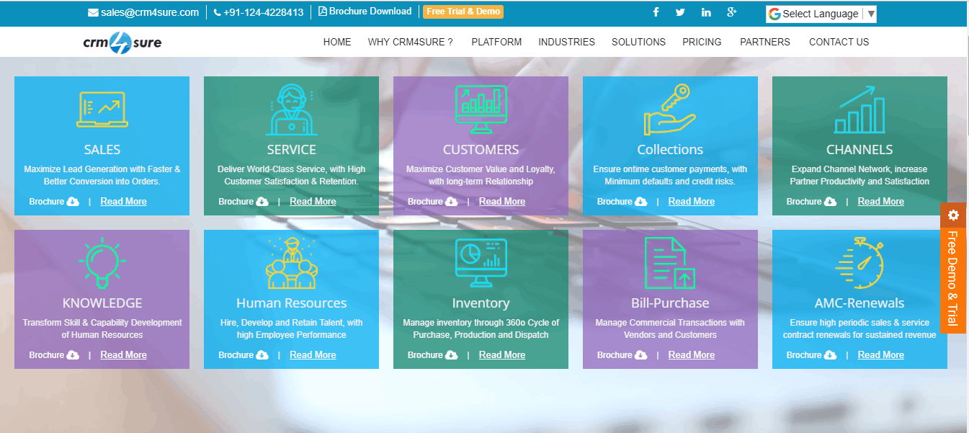
Task: Click the AMC-Renewals card heading
Action: pyautogui.click(x=859, y=303)
